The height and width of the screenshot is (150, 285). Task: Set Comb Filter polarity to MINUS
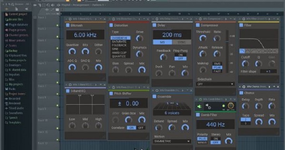[202, 143]
